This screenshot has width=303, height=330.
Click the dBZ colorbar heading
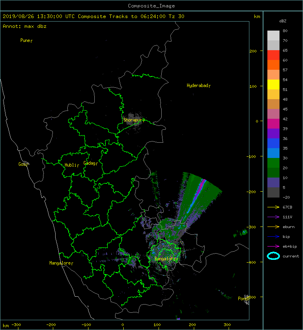pyautogui.click(x=283, y=21)
